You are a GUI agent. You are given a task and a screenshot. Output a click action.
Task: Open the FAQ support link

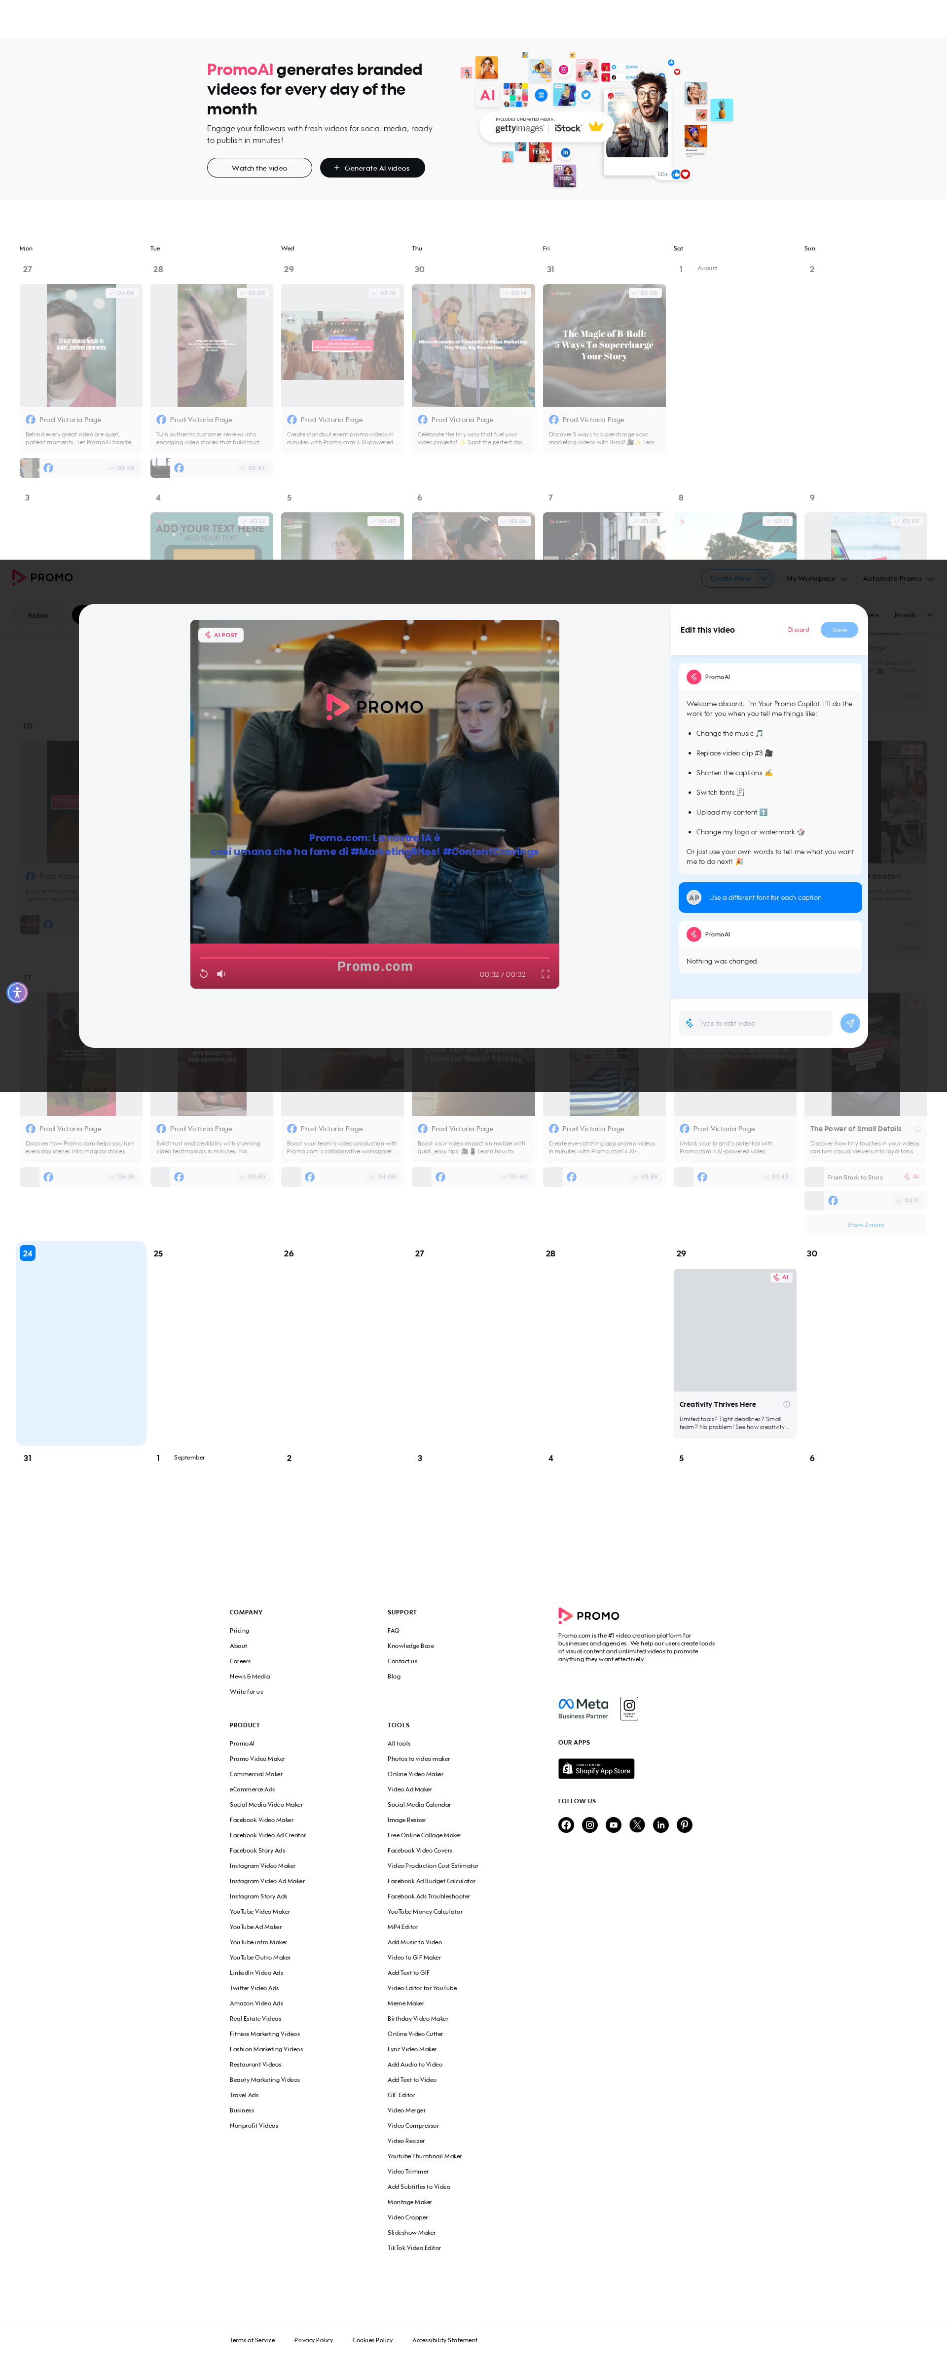tap(394, 1631)
